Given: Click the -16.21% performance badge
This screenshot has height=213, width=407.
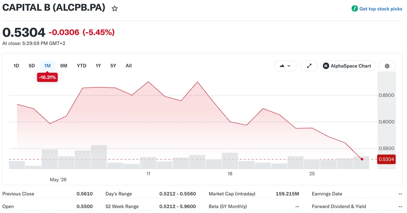Looking at the screenshot, I should [47, 77].
